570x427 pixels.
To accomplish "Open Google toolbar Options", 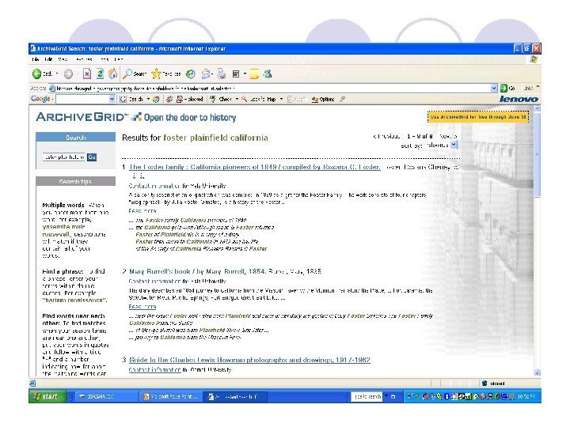I will pyautogui.click(x=323, y=99).
